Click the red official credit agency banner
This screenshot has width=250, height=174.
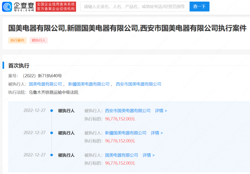coord(56,7)
